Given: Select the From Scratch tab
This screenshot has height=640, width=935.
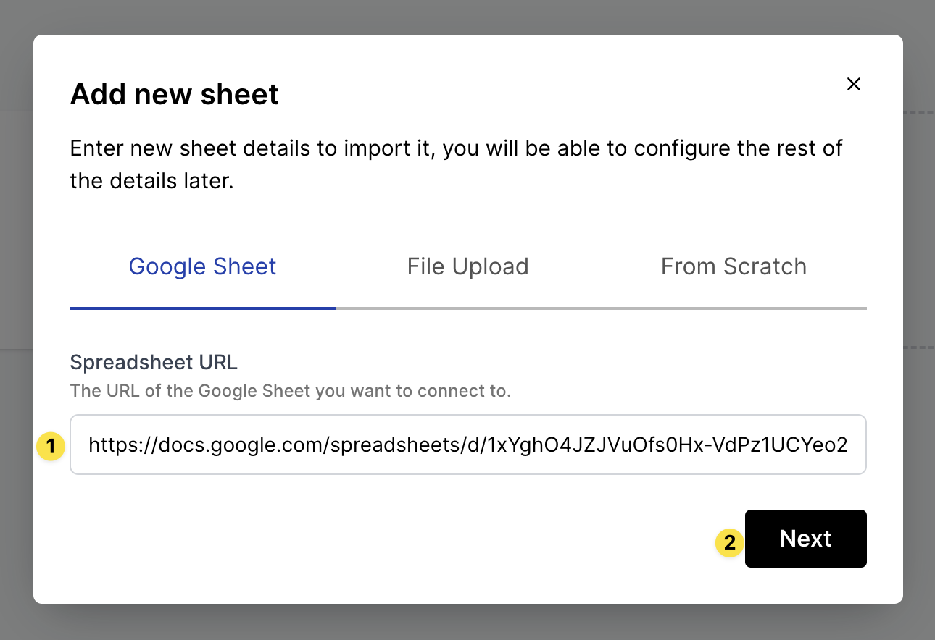Looking at the screenshot, I should pos(734,266).
